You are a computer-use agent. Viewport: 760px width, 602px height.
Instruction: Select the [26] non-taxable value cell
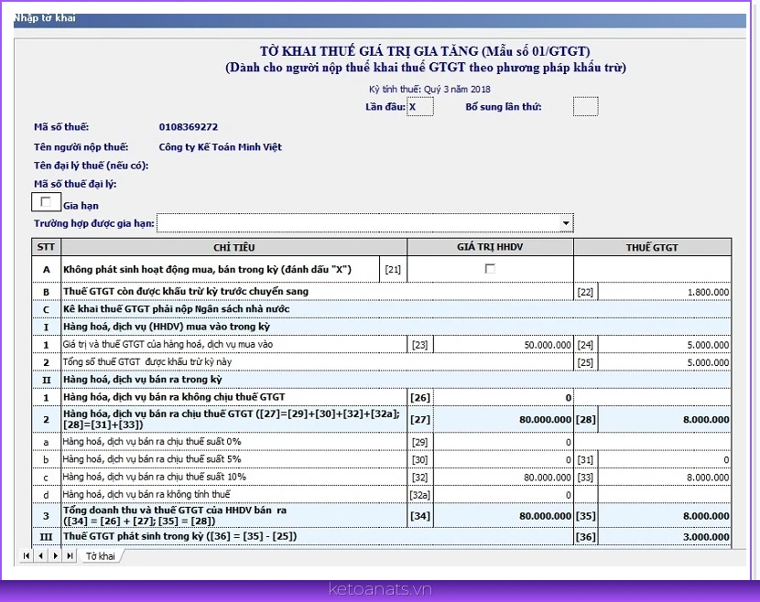click(503, 398)
